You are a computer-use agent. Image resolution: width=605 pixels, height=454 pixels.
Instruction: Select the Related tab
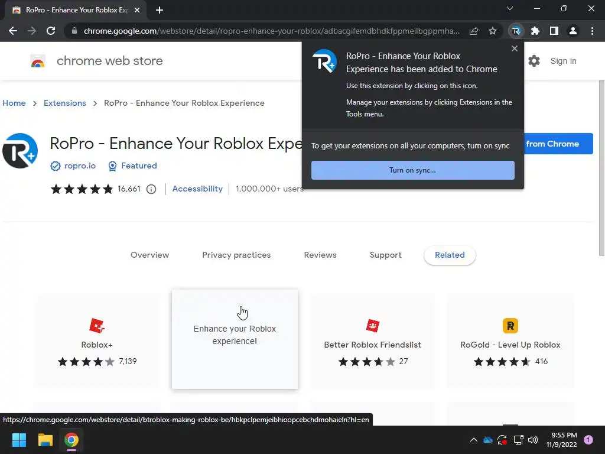click(450, 255)
